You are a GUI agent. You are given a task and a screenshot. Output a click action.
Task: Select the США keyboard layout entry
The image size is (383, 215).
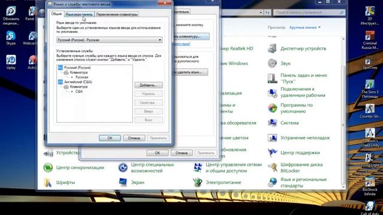(x=79, y=91)
